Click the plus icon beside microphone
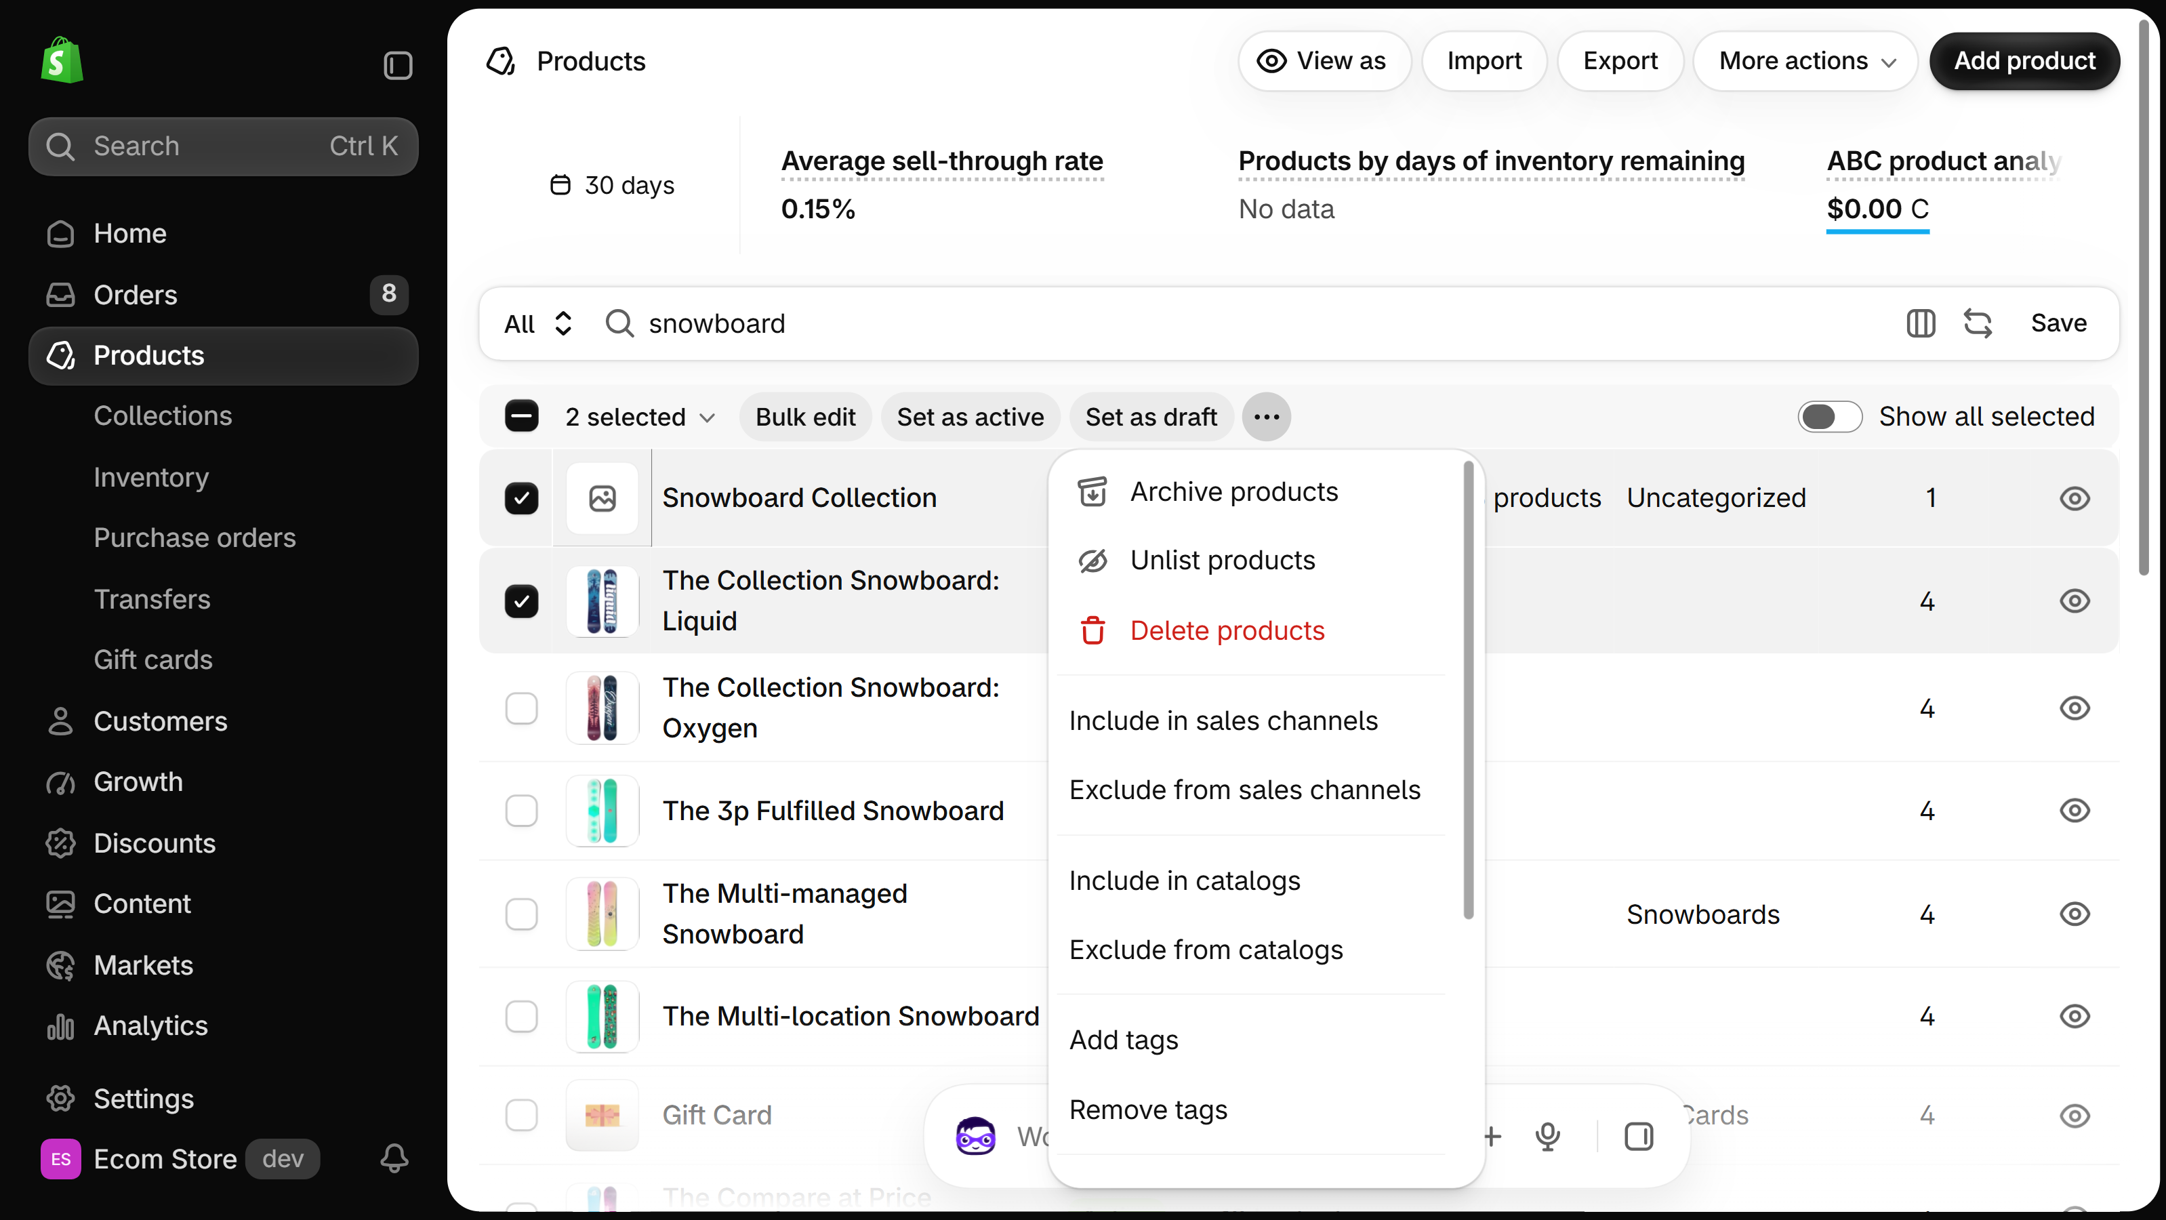 (1492, 1137)
